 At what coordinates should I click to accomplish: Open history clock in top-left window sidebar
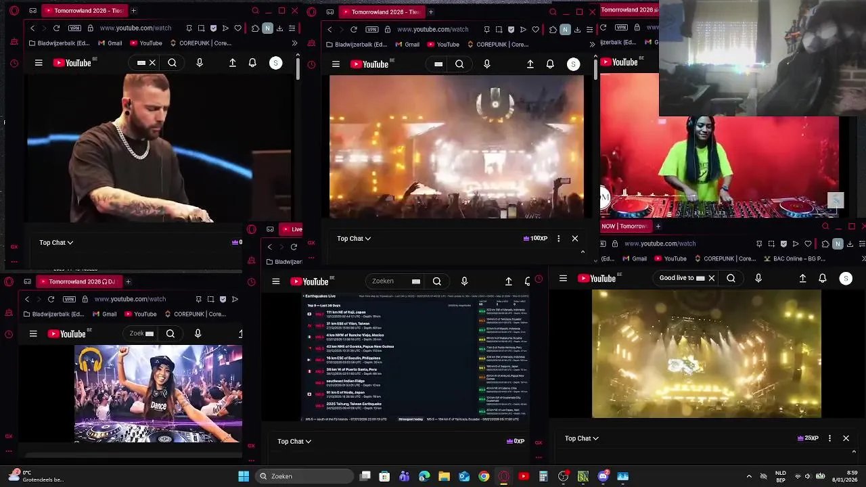point(14,63)
